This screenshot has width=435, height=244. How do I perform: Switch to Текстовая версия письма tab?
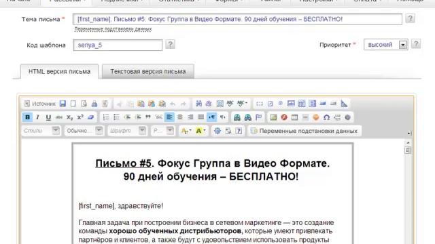point(148,71)
